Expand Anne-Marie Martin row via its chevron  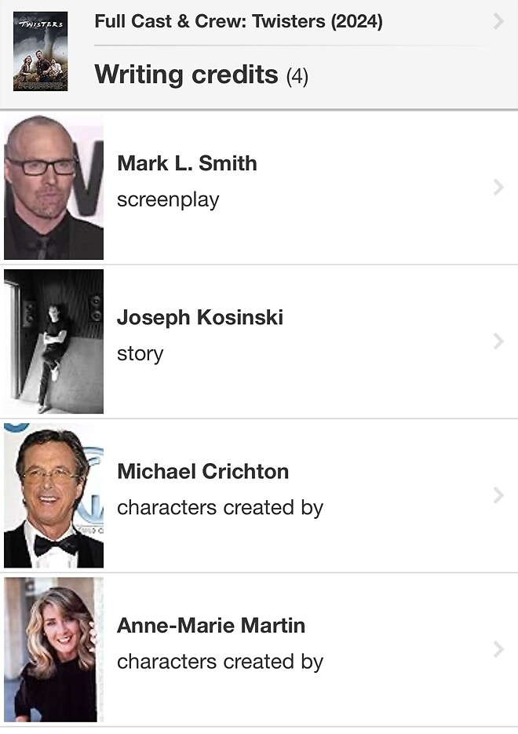498,648
